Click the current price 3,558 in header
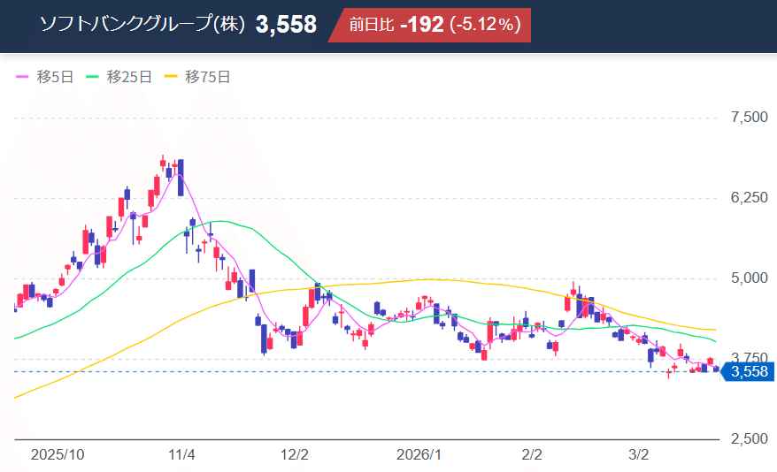Screen dimensions: 777x472 (x=286, y=24)
